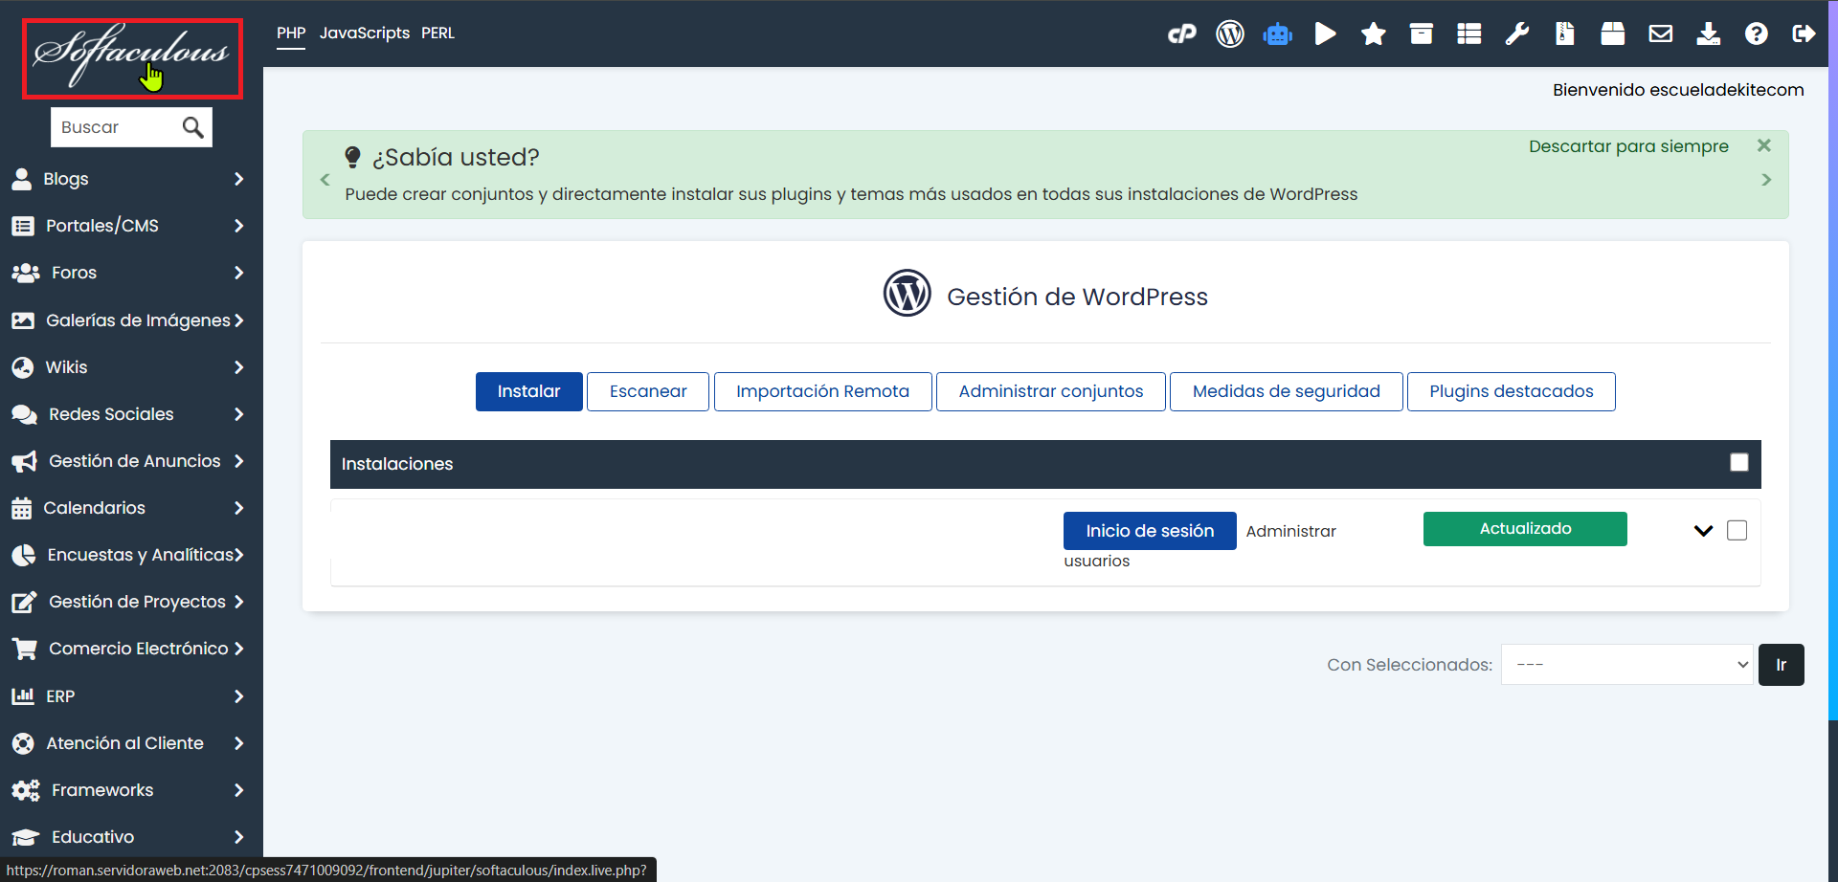Click the ERP bar chart icon
Screen dimensions: 1838x882
coord(23,696)
